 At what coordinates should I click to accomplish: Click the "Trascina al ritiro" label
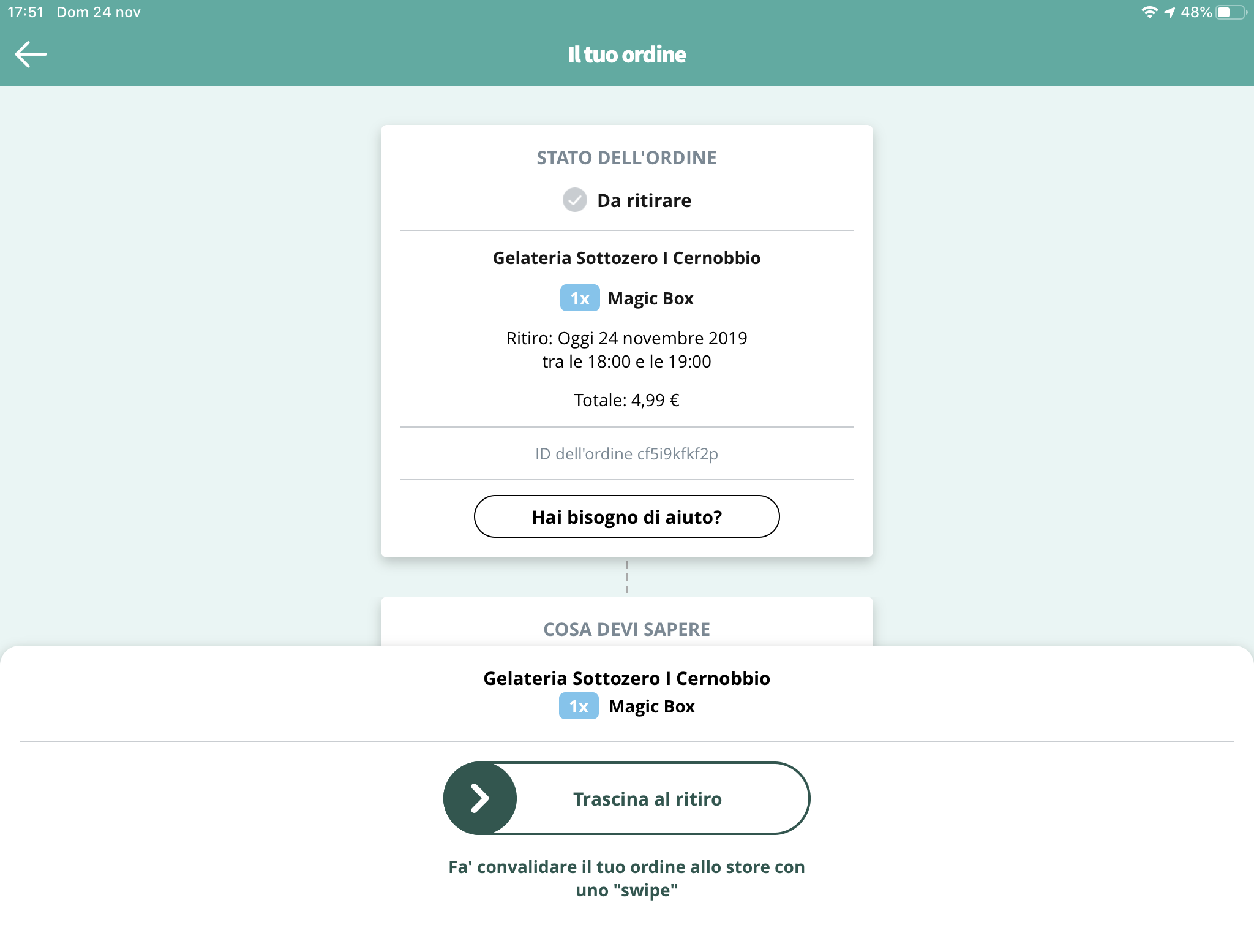(647, 799)
